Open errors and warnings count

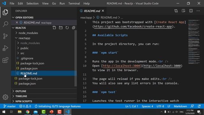pos(25,106)
